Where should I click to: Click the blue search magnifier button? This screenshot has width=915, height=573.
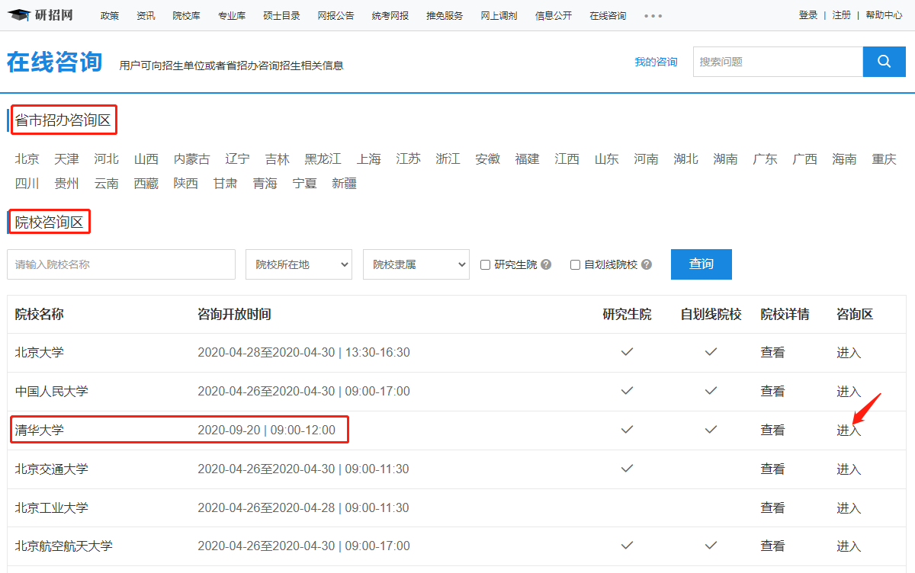(x=884, y=62)
